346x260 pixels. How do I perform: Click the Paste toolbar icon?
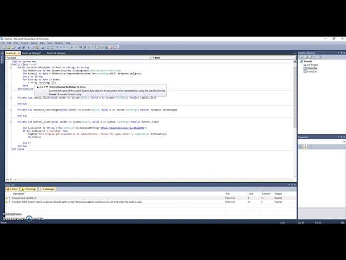pos(37,47)
